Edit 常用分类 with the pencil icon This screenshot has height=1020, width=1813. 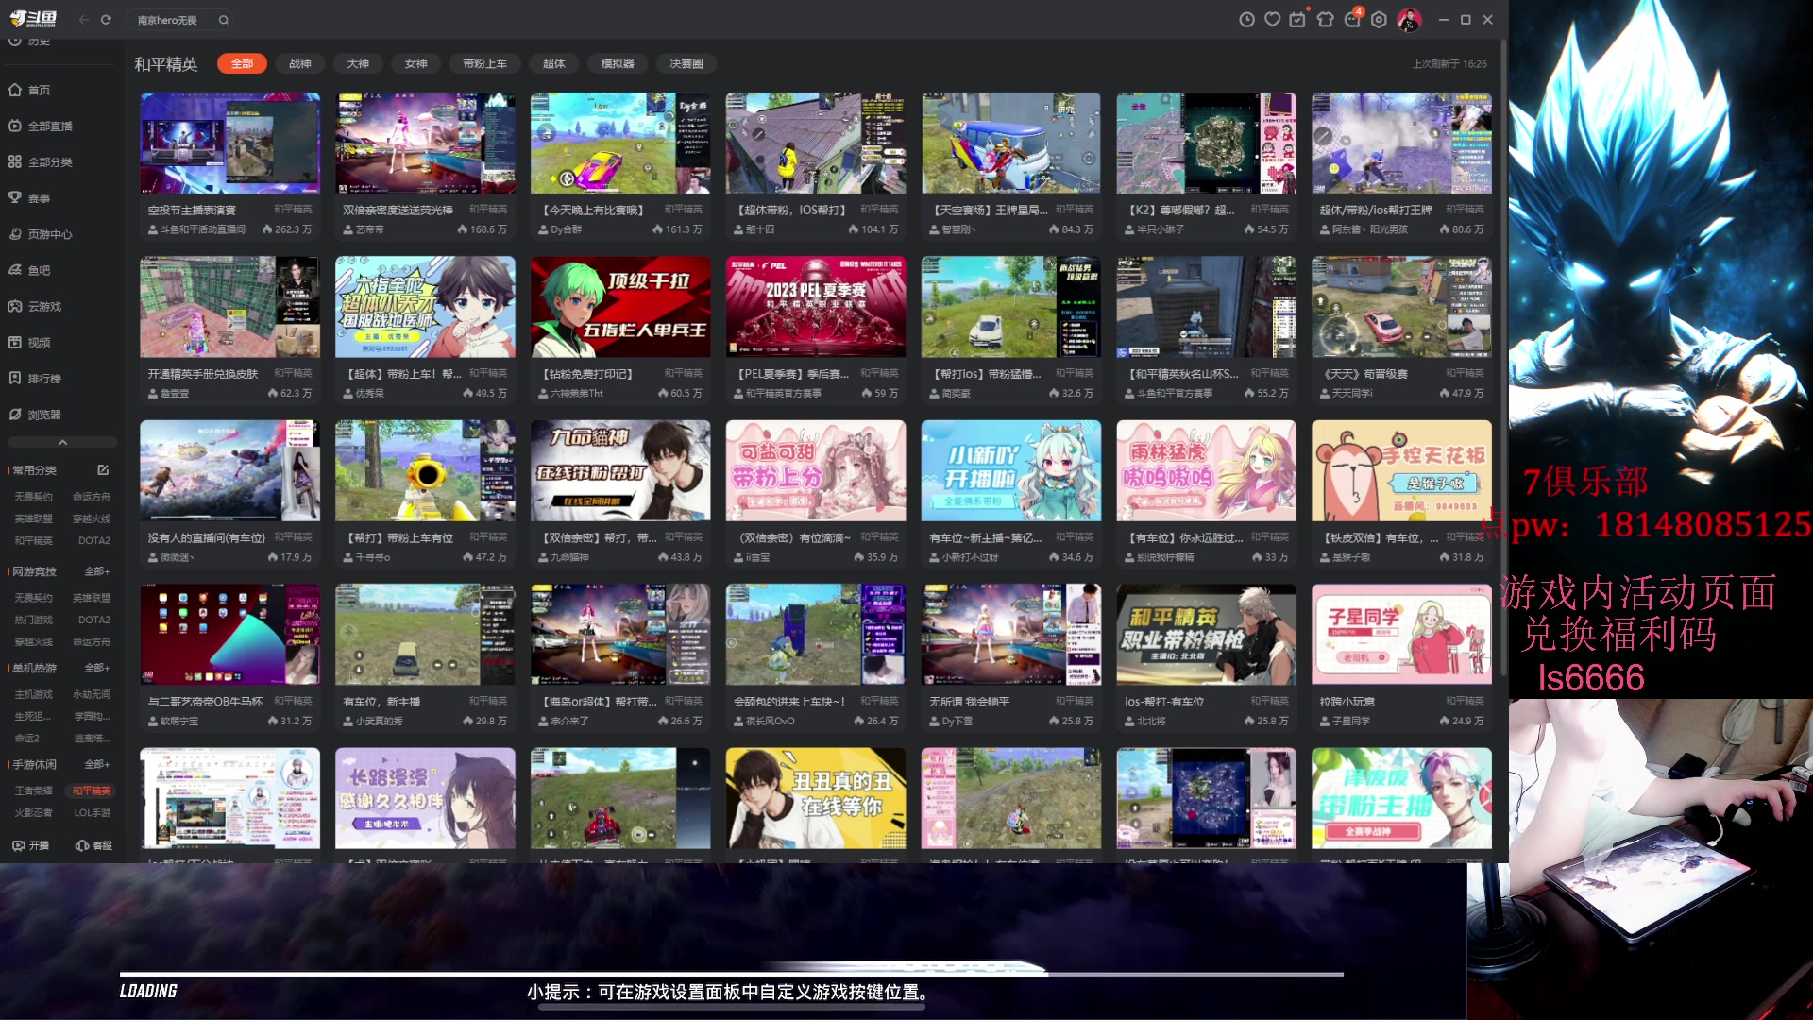(x=103, y=469)
